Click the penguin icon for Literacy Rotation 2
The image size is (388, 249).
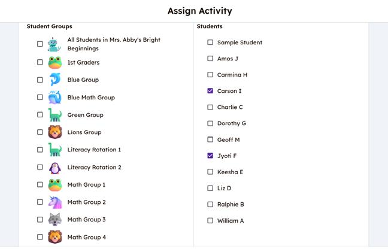pos(55,168)
